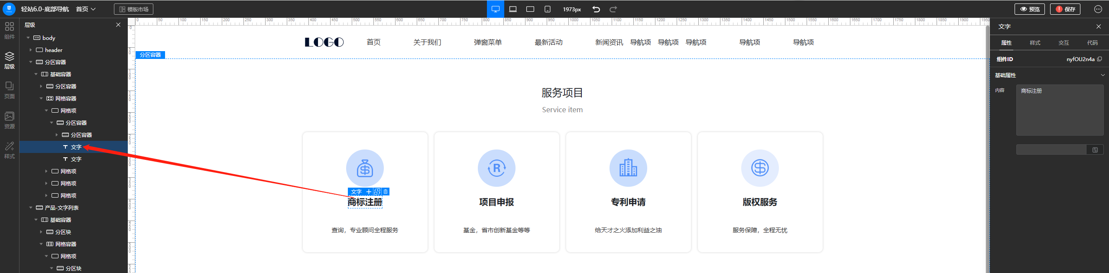
Task: Click the 首页 link in canvas navigation
Action: [x=373, y=42]
